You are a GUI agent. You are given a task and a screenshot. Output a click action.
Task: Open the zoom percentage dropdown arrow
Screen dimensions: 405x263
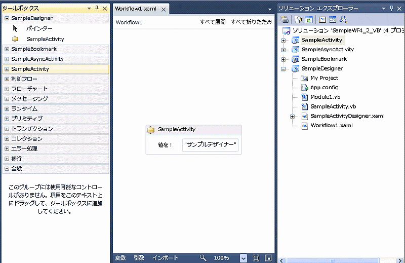tap(244, 258)
